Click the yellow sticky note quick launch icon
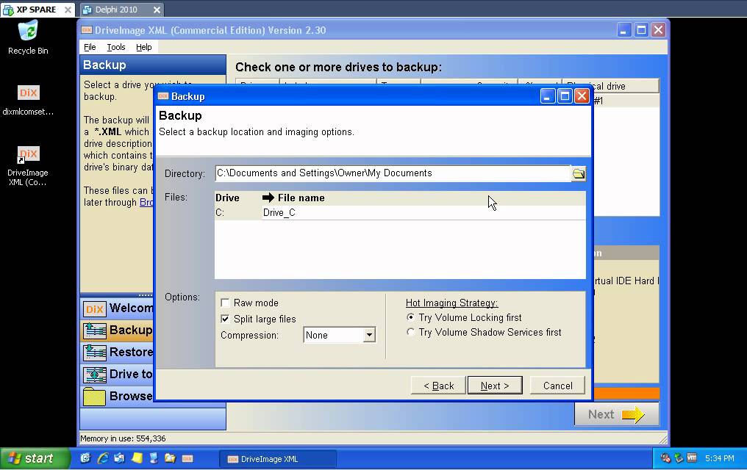This screenshot has width=747, height=470. pos(137,458)
